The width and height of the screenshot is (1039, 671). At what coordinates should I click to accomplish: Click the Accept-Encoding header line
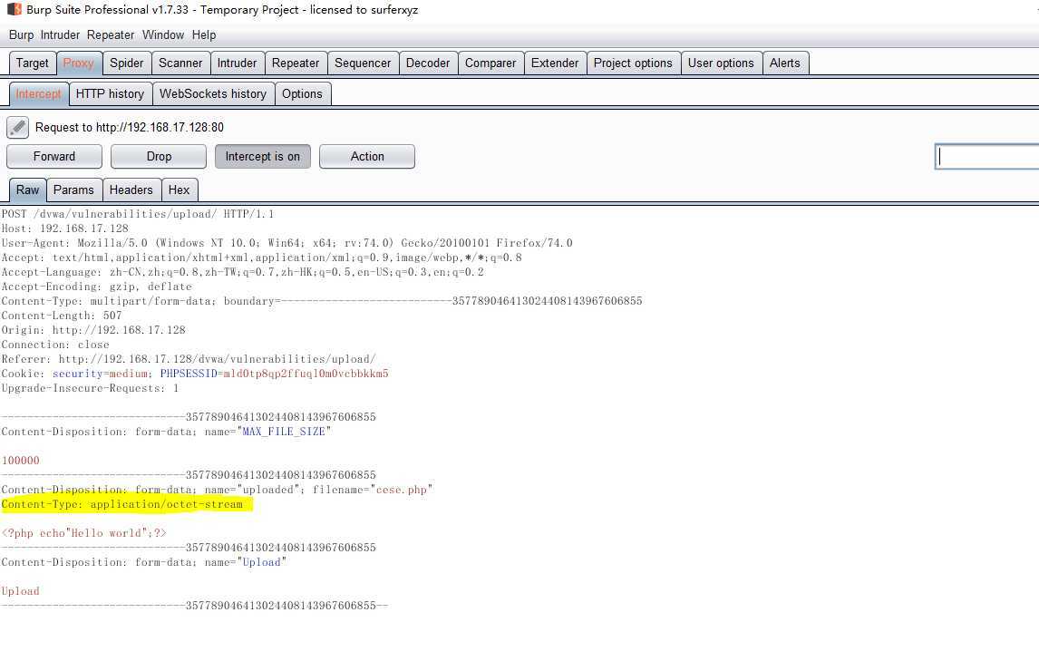click(x=97, y=287)
